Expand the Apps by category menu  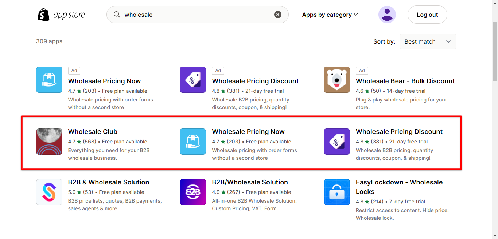(330, 15)
